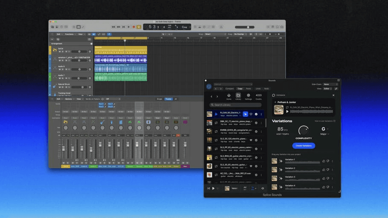Open the How to use Variations link

[x=325, y=121]
